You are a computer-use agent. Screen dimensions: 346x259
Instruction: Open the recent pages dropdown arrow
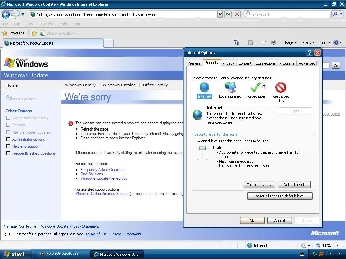tap(23, 15)
